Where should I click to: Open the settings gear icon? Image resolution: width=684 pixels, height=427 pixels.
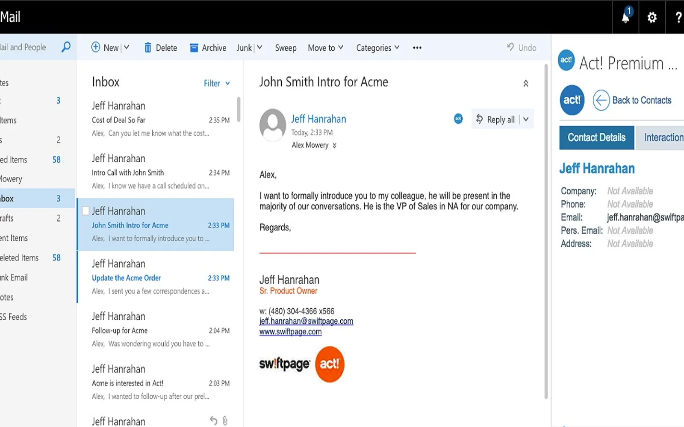pyautogui.click(x=652, y=18)
